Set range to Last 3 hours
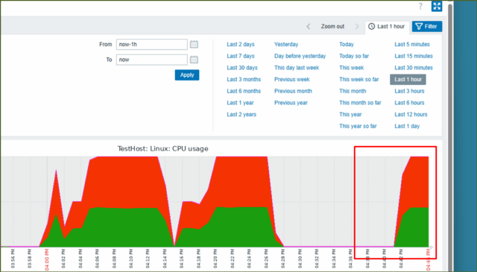The height and width of the screenshot is (272, 477). (409, 91)
